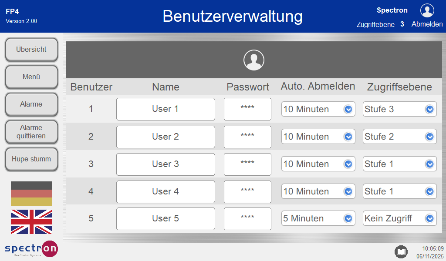Image resolution: width=446 pixels, height=261 pixels.
Task: Click Abmelden to log out
Action: [427, 24]
